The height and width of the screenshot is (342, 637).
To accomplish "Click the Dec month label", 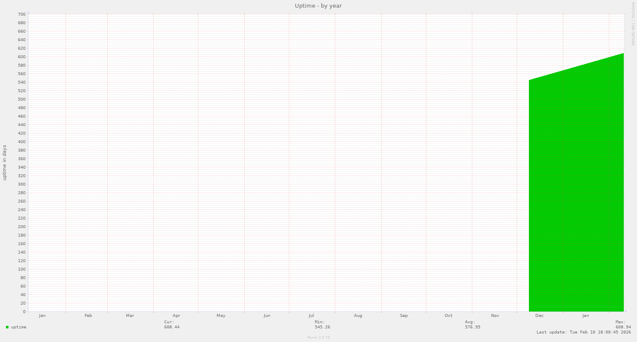I will (x=540, y=316).
